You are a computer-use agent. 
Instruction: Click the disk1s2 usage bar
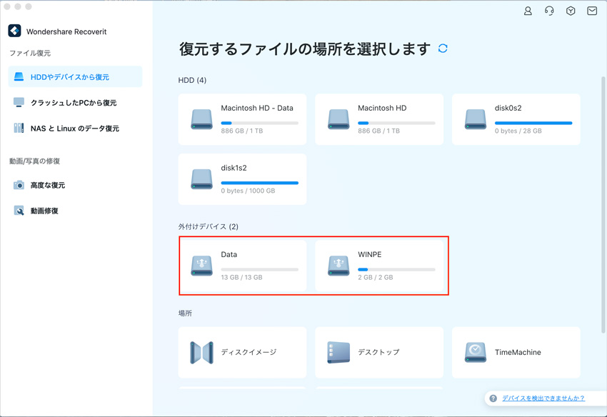point(260,183)
